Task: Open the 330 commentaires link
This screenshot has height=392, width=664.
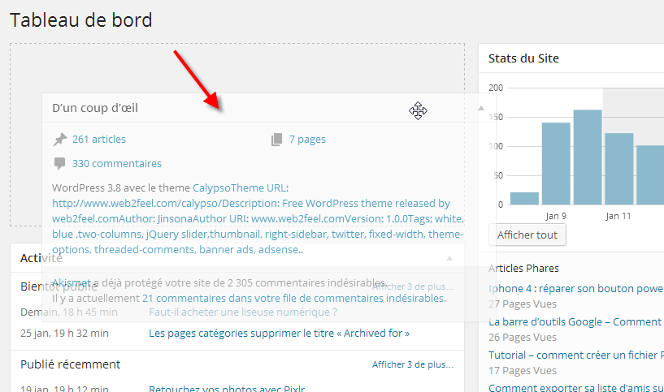Action: (116, 163)
